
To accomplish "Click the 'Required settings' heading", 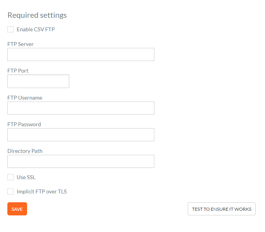I will [x=37, y=15].
